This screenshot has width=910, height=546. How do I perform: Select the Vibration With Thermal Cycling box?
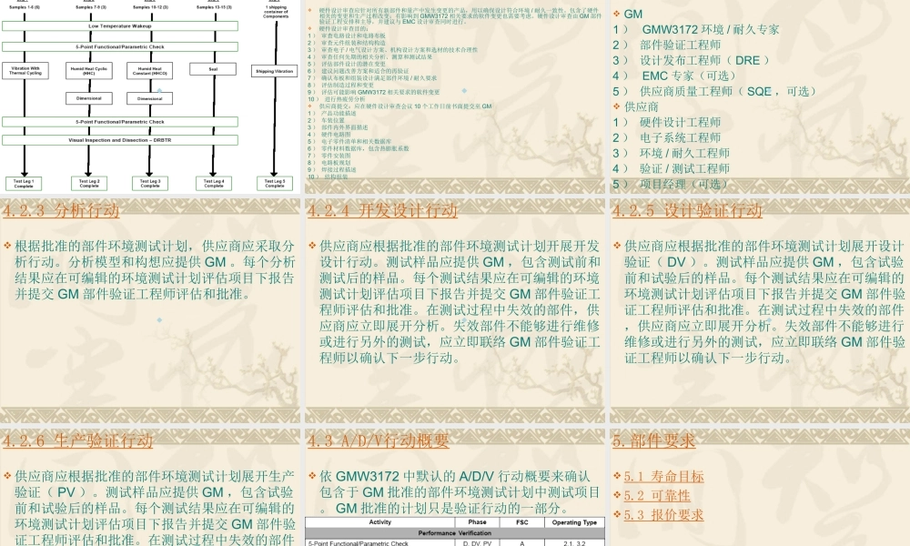(x=25, y=71)
